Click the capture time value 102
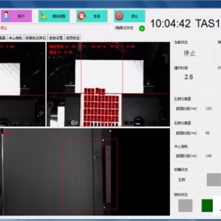Viewport: 221px width, 221px height. [208, 109]
